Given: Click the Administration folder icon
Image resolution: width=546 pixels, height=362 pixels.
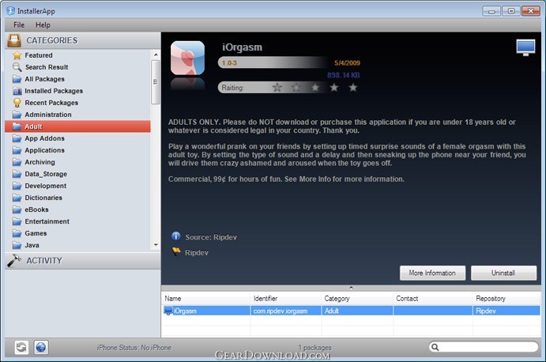Looking at the screenshot, I should [17, 115].
